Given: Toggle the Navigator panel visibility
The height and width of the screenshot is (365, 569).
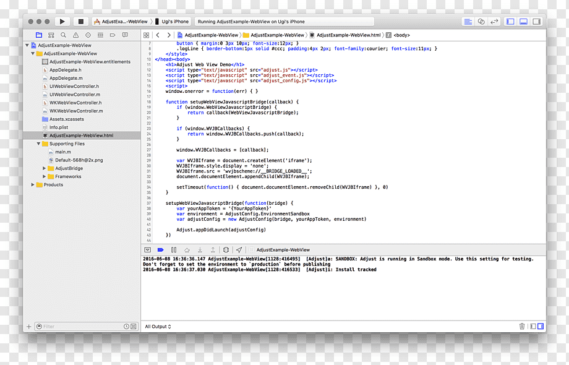Looking at the screenshot, I should coord(510,22).
